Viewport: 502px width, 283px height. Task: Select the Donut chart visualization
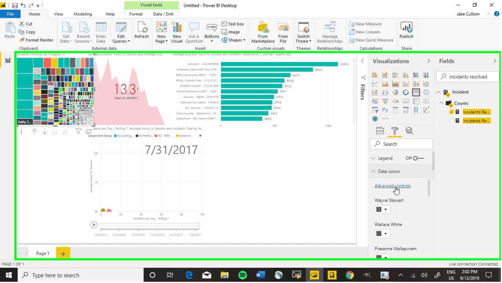click(x=406, y=92)
